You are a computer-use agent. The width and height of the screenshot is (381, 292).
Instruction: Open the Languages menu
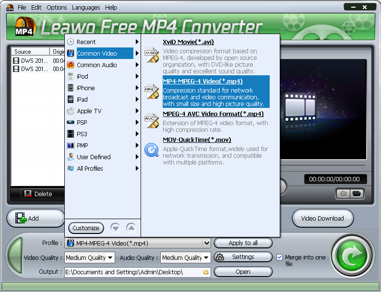pos(86,8)
